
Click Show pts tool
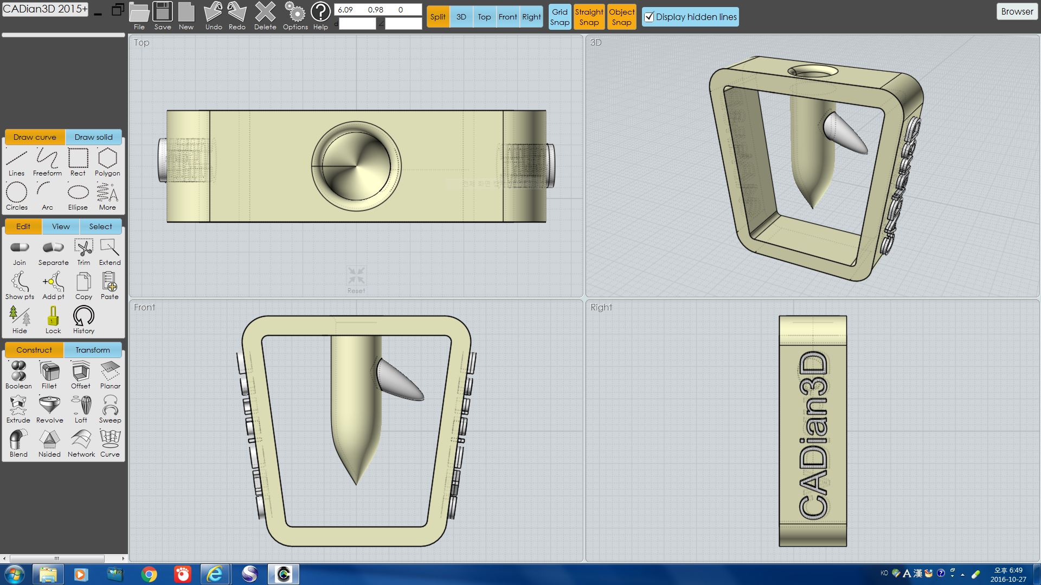tap(20, 285)
